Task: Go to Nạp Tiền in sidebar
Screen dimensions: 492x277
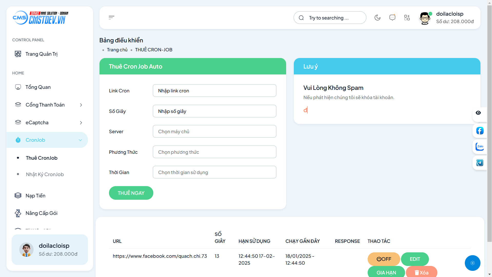Action: click(35, 196)
